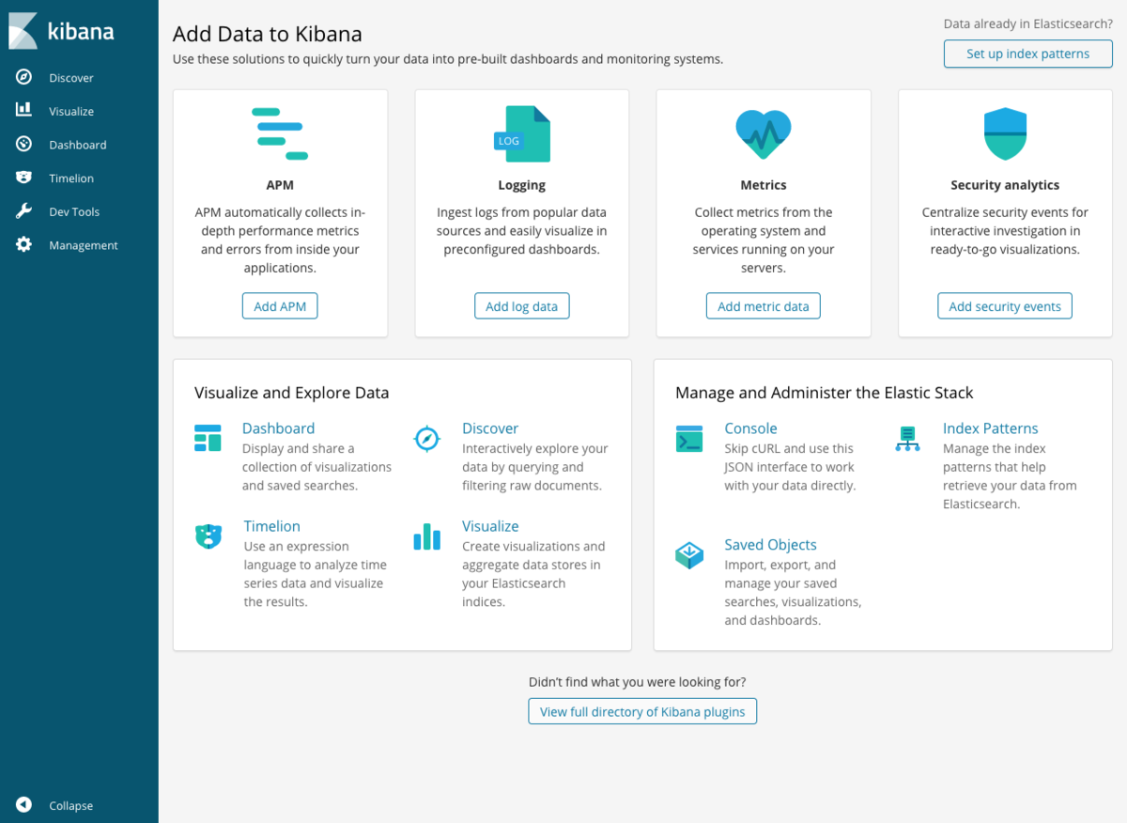Click the Add metric data button
This screenshot has height=823, width=1127.
click(x=764, y=306)
